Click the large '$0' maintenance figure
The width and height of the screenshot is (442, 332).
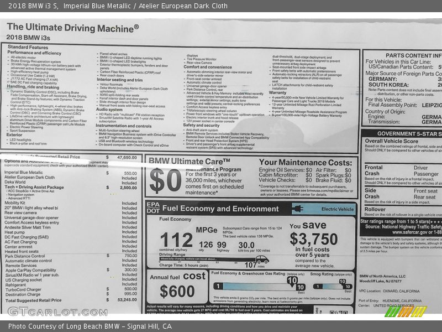(x=165, y=180)
